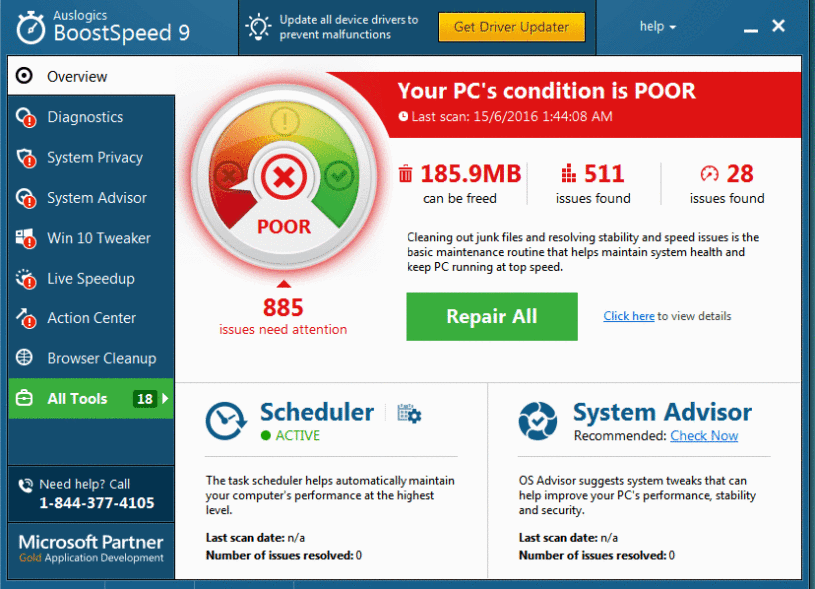Follow the Click here details link

point(629,316)
